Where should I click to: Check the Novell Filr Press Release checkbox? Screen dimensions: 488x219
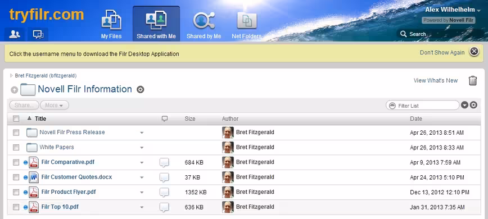click(x=16, y=133)
